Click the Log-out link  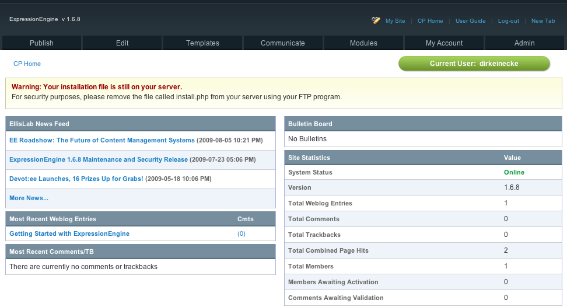(508, 21)
